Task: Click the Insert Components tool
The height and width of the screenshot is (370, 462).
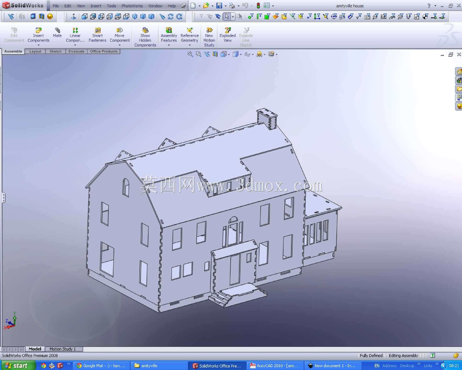Action: click(38, 35)
